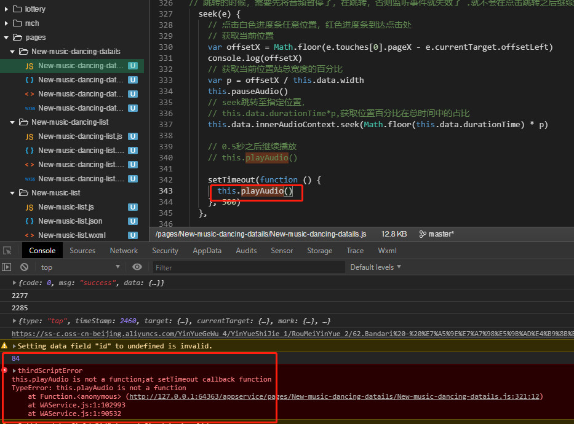Toggle the live expression eye icon
This screenshot has width=574, height=424.
click(x=137, y=267)
